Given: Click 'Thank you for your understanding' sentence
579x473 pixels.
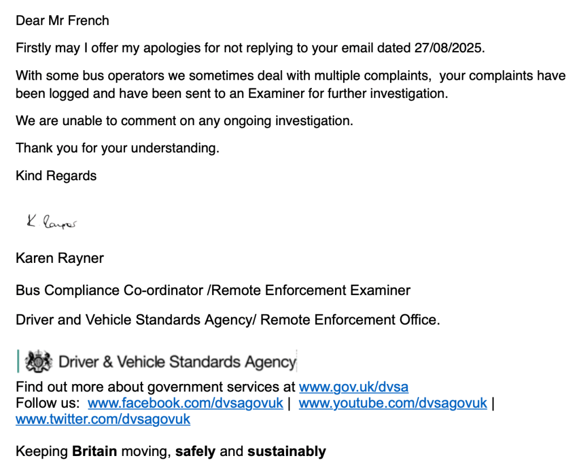Looking at the screenshot, I should click(117, 148).
